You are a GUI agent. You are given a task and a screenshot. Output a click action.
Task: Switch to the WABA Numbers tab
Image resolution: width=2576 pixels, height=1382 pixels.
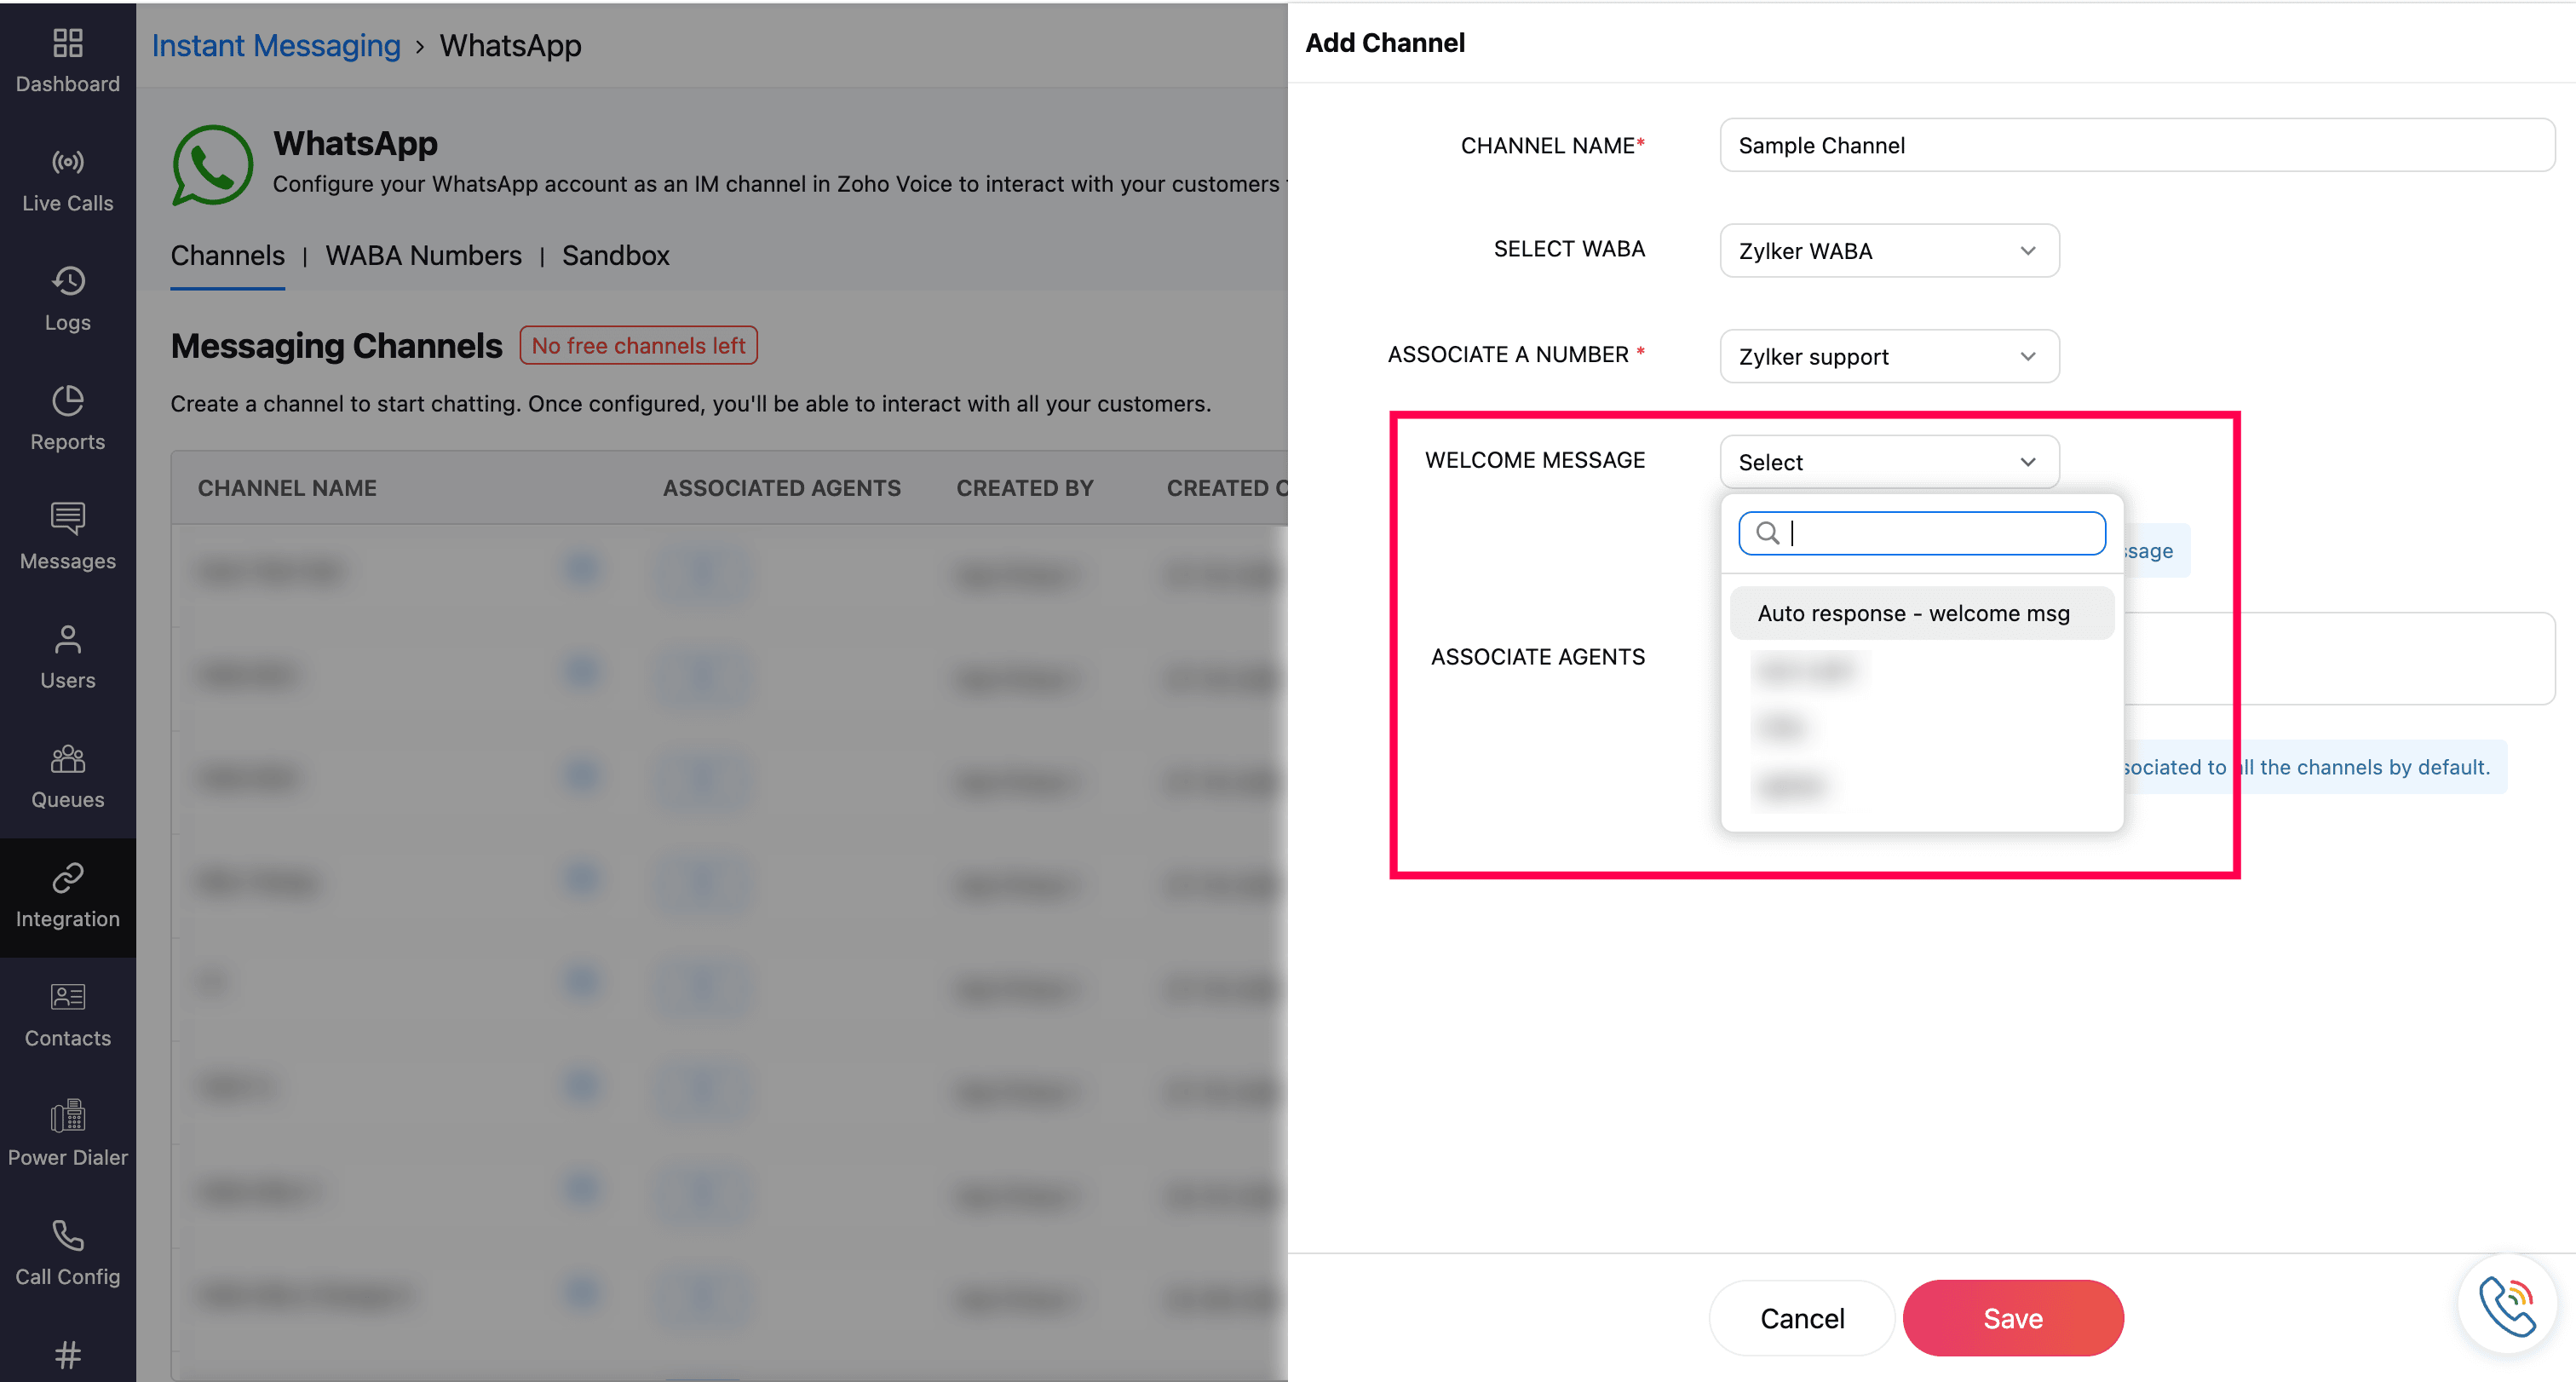point(423,256)
